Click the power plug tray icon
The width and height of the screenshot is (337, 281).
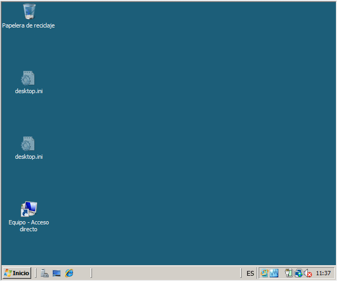pos(289,273)
